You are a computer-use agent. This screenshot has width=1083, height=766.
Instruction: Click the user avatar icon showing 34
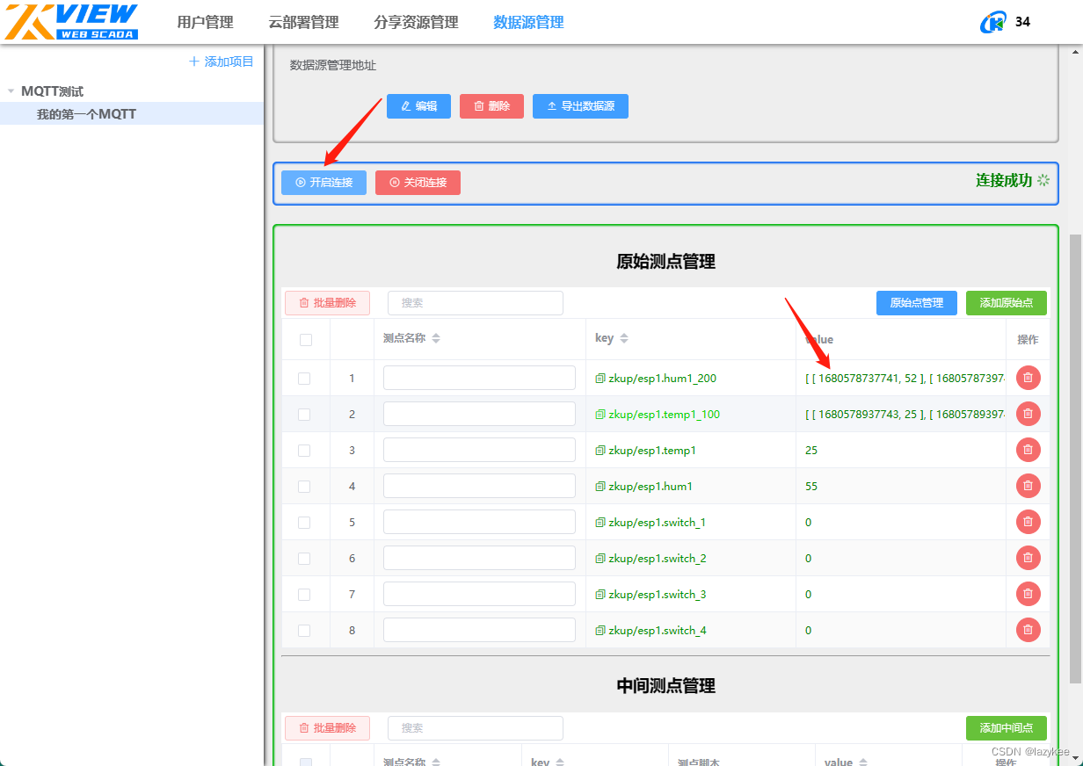(x=992, y=21)
